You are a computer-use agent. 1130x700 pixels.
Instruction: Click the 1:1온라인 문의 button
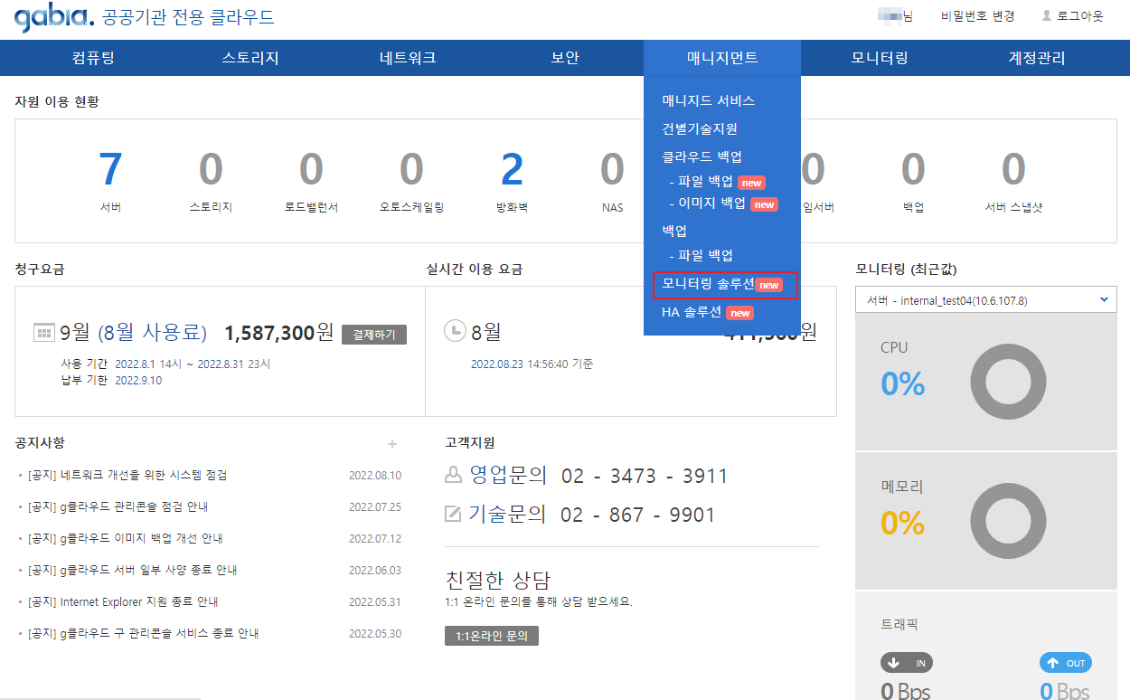click(492, 636)
